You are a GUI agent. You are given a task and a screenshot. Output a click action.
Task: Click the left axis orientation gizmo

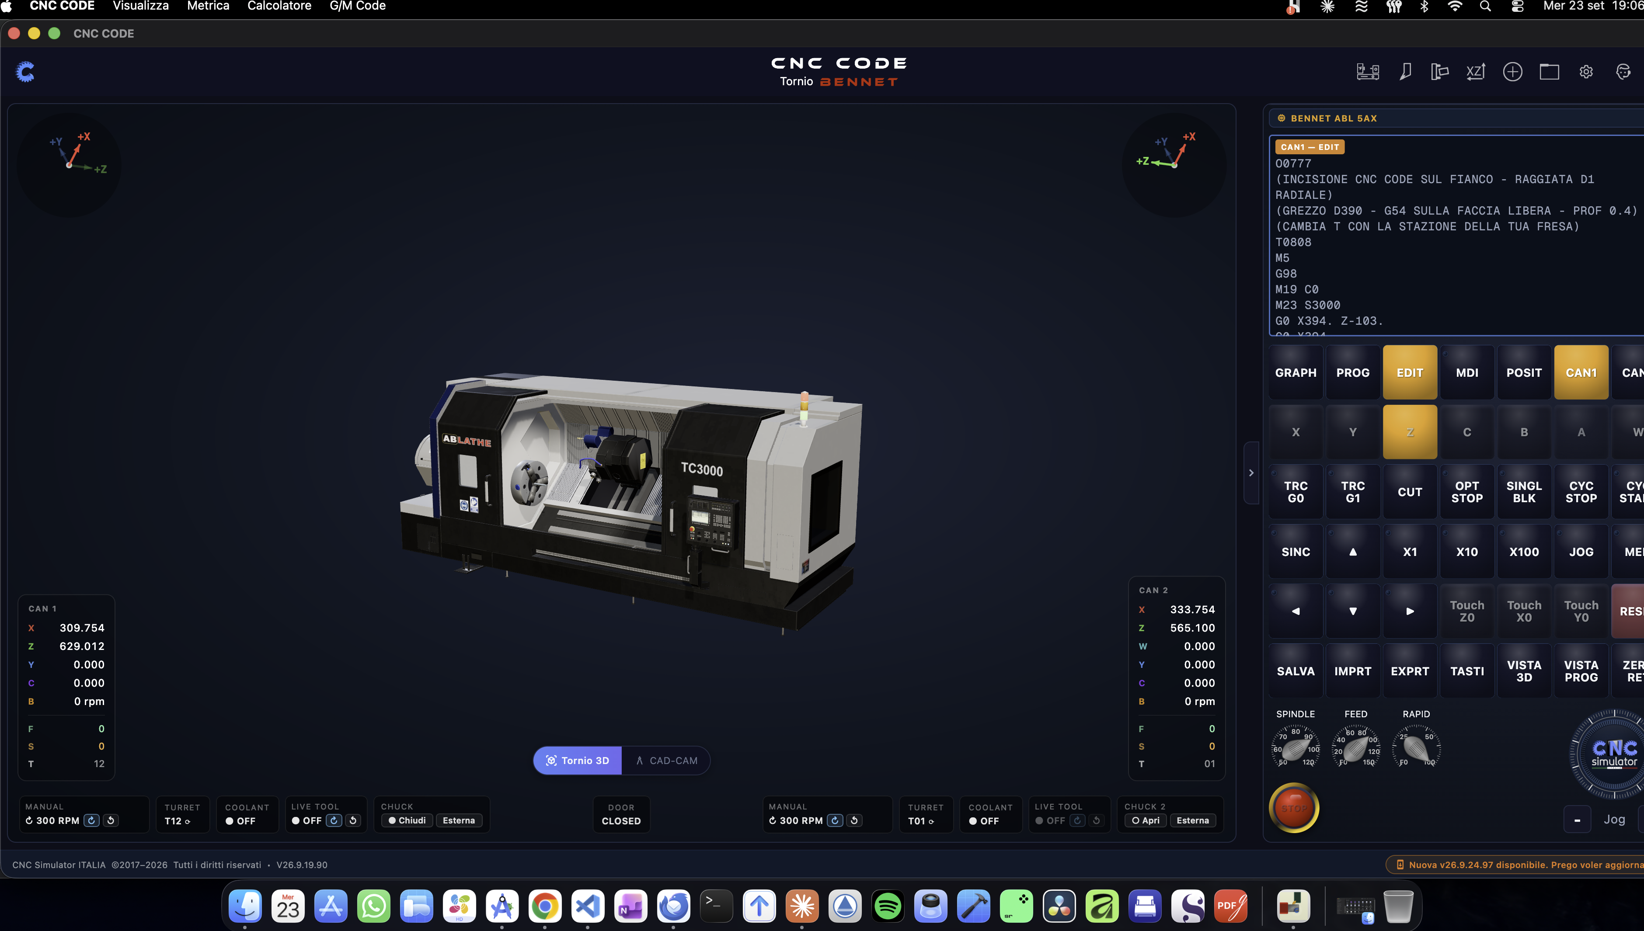(68, 165)
